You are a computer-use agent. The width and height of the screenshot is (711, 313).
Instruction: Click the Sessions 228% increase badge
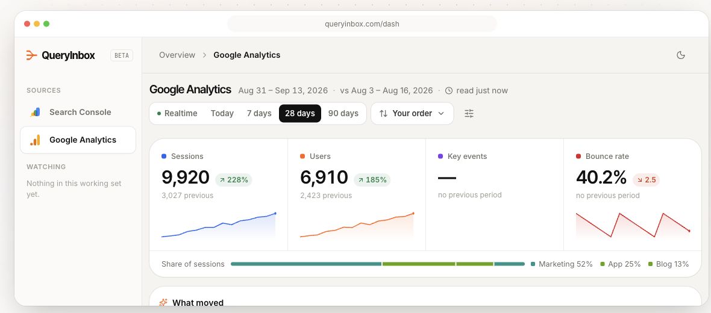pyautogui.click(x=234, y=180)
